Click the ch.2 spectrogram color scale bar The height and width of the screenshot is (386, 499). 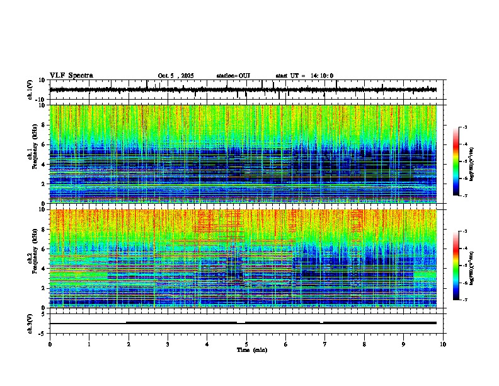[456, 266]
